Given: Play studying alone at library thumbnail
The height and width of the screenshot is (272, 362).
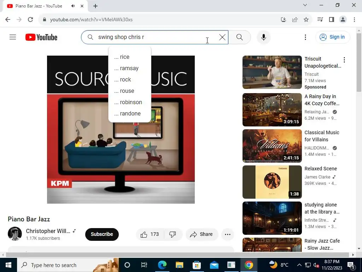Looking at the screenshot, I should tap(272, 218).
